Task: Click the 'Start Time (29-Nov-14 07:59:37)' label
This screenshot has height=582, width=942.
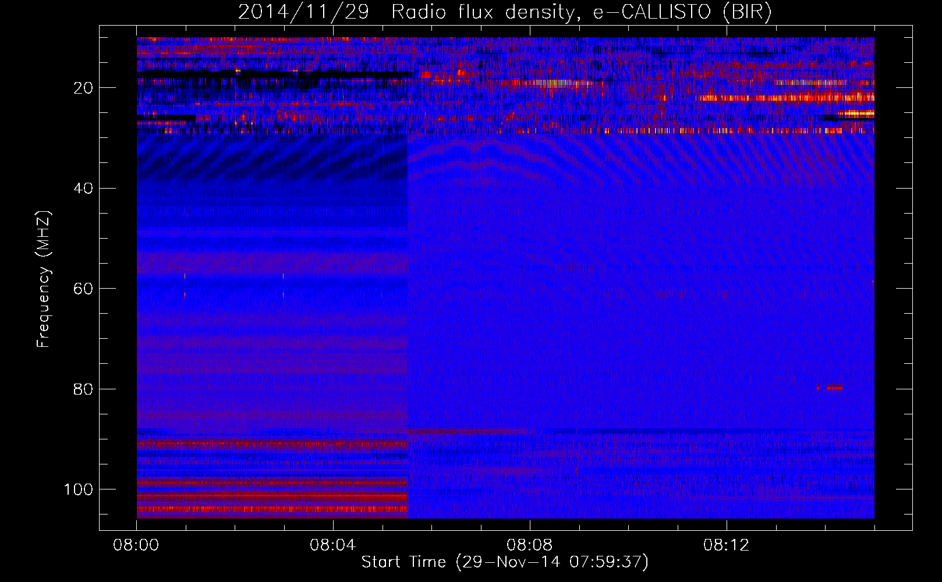Action: tap(505, 562)
